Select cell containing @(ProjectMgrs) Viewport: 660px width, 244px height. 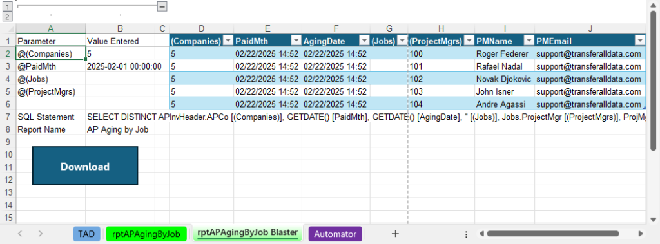pos(51,91)
